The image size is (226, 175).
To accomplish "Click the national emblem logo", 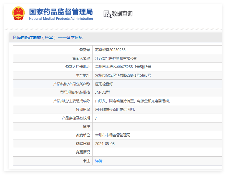I will point(18,13).
